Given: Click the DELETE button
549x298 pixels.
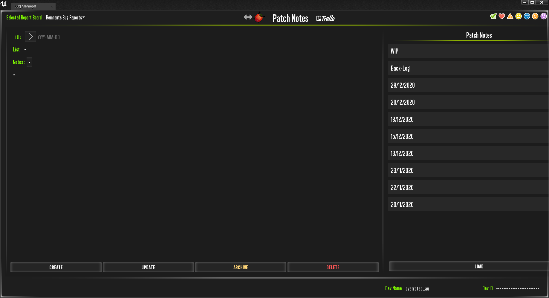Looking at the screenshot, I should (333, 267).
